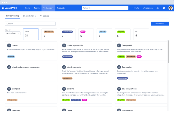Open the Teams menu
The width and height of the screenshot is (174, 113).
37,8
